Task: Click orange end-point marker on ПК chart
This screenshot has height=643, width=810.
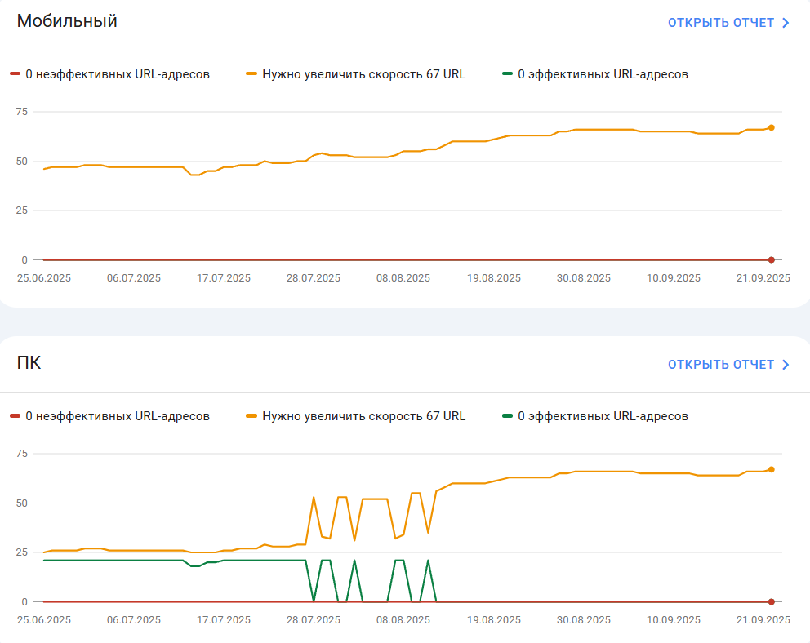Action: [x=772, y=470]
